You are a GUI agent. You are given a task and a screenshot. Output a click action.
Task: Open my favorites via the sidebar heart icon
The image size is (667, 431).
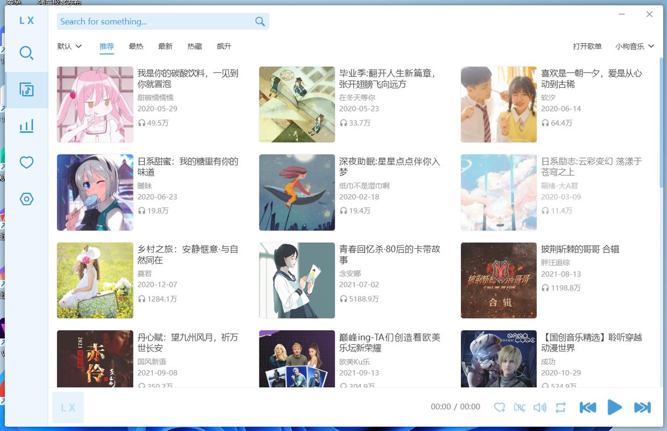(x=26, y=162)
